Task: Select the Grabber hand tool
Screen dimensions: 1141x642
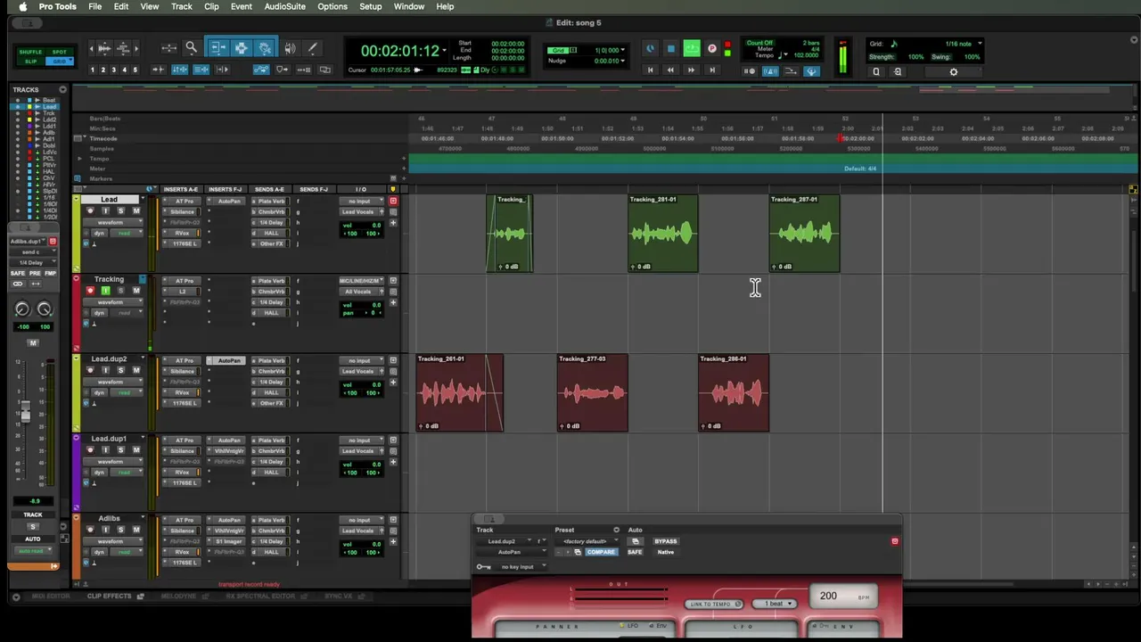Action: [265, 48]
